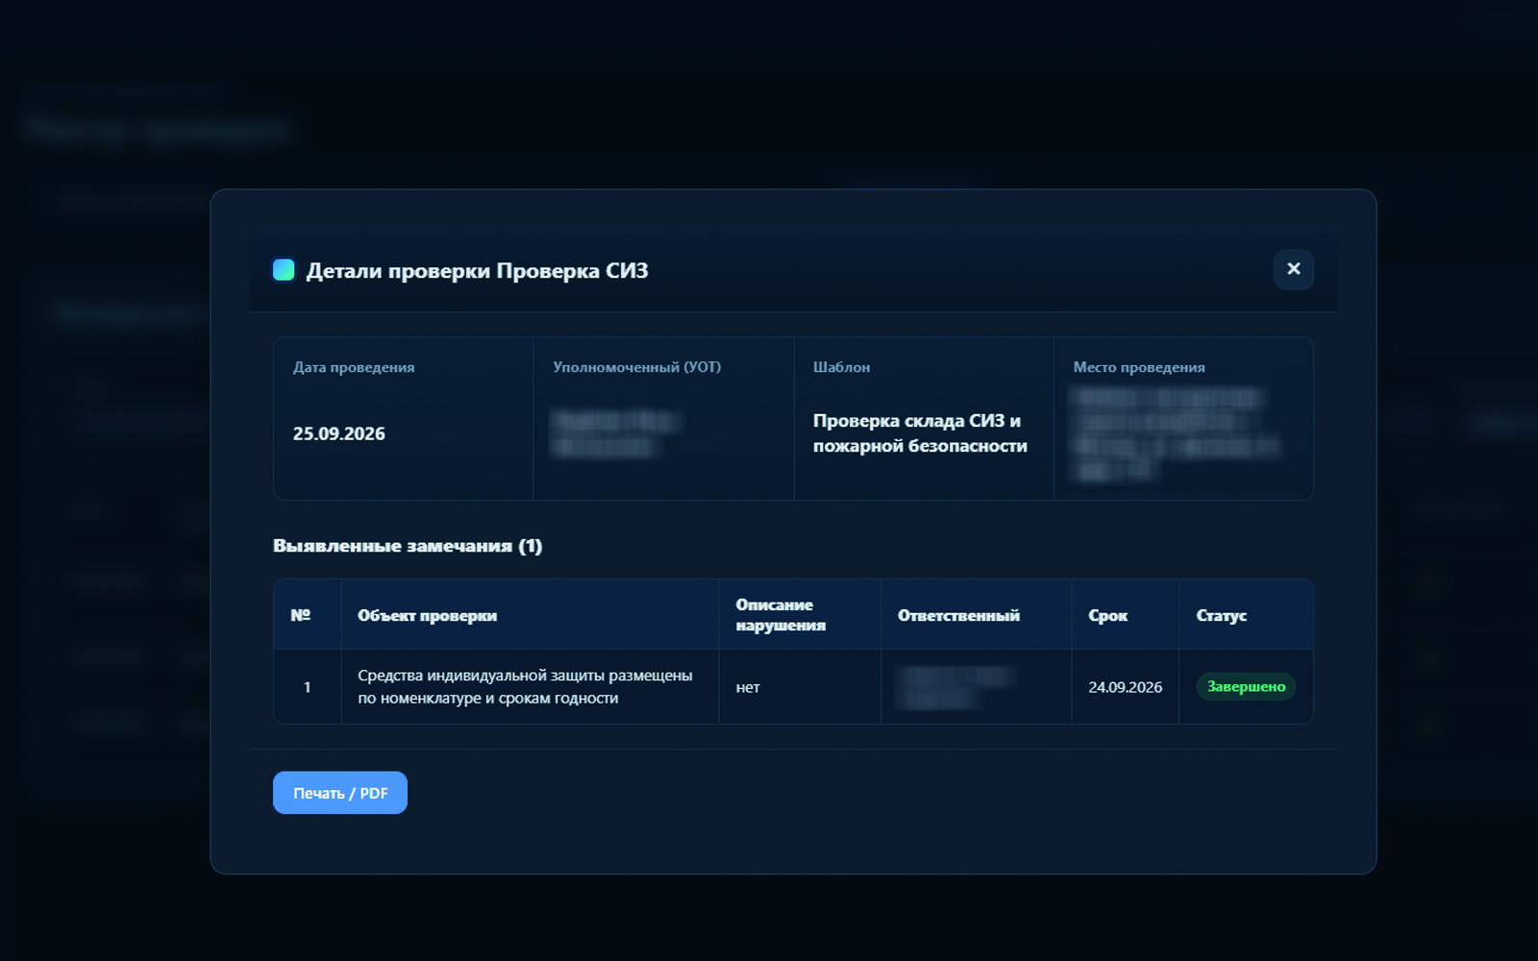Select the Завершено status badge
1538x961 pixels.
tap(1246, 686)
